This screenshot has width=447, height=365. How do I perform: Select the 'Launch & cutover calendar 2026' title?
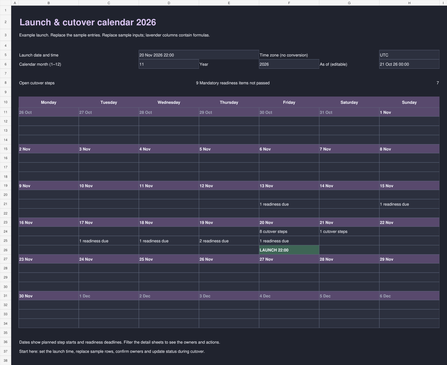(x=88, y=22)
